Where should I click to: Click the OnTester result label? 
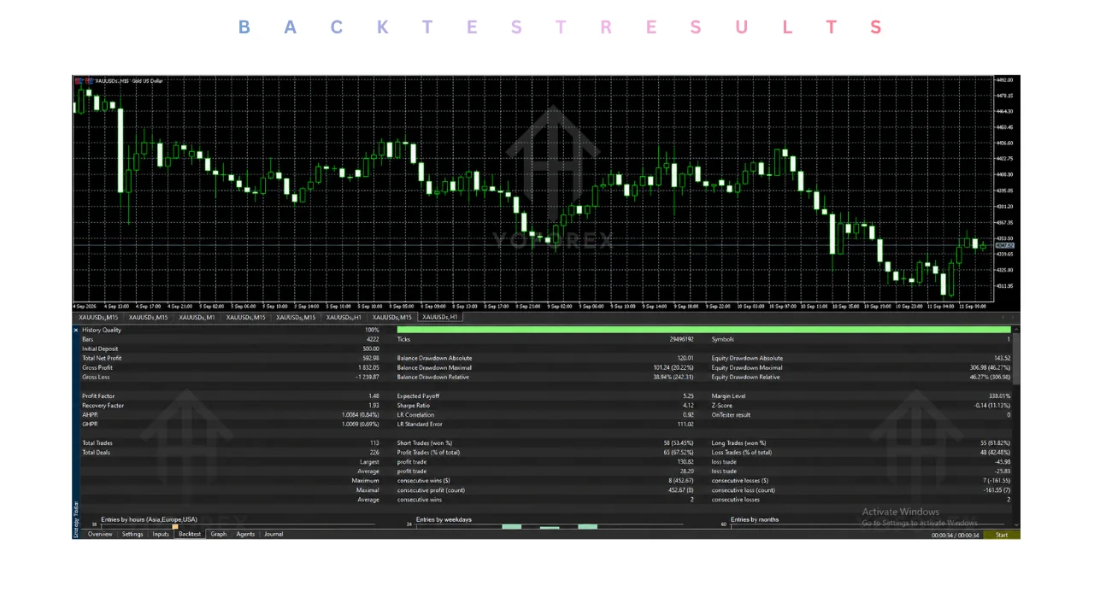pyautogui.click(x=729, y=415)
